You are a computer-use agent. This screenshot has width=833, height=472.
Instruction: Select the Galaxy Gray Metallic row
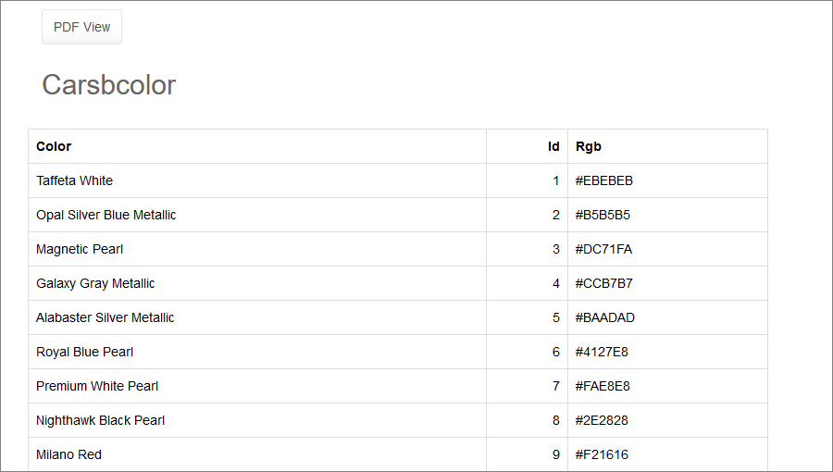pos(95,283)
